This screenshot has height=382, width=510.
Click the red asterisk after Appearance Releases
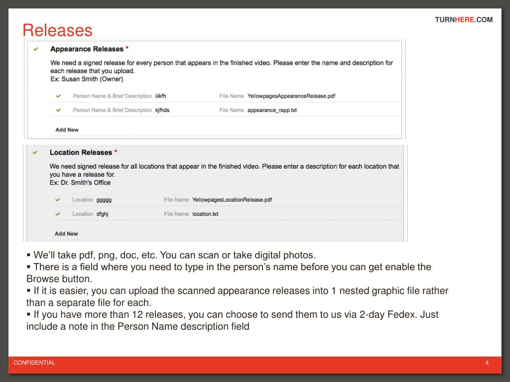pos(127,48)
